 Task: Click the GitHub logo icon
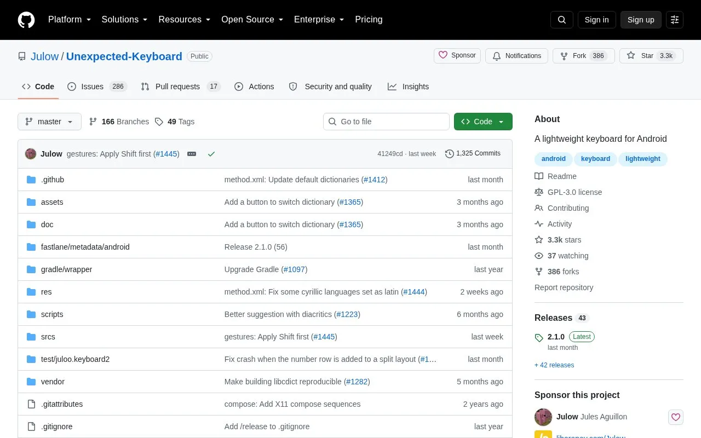[26, 20]
